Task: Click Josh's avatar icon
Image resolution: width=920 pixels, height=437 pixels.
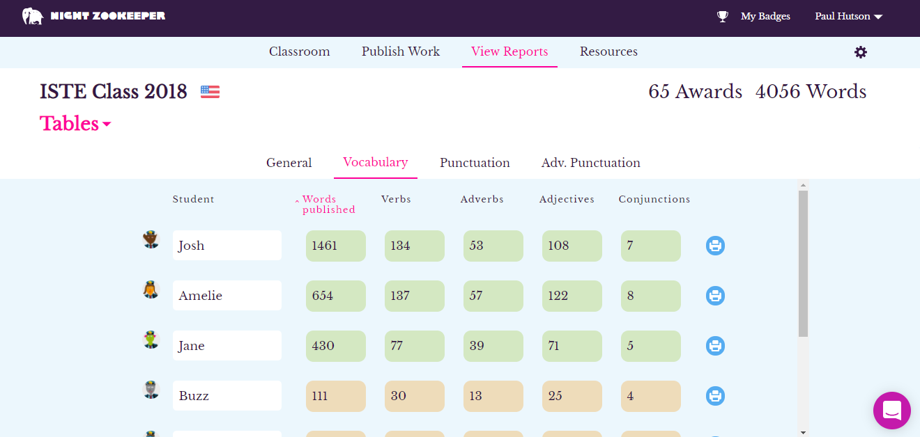Action: [151, 239]
